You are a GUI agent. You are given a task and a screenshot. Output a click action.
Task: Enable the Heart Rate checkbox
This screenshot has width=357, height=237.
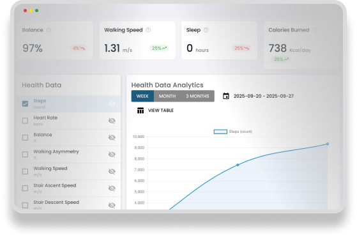[26, 121]
